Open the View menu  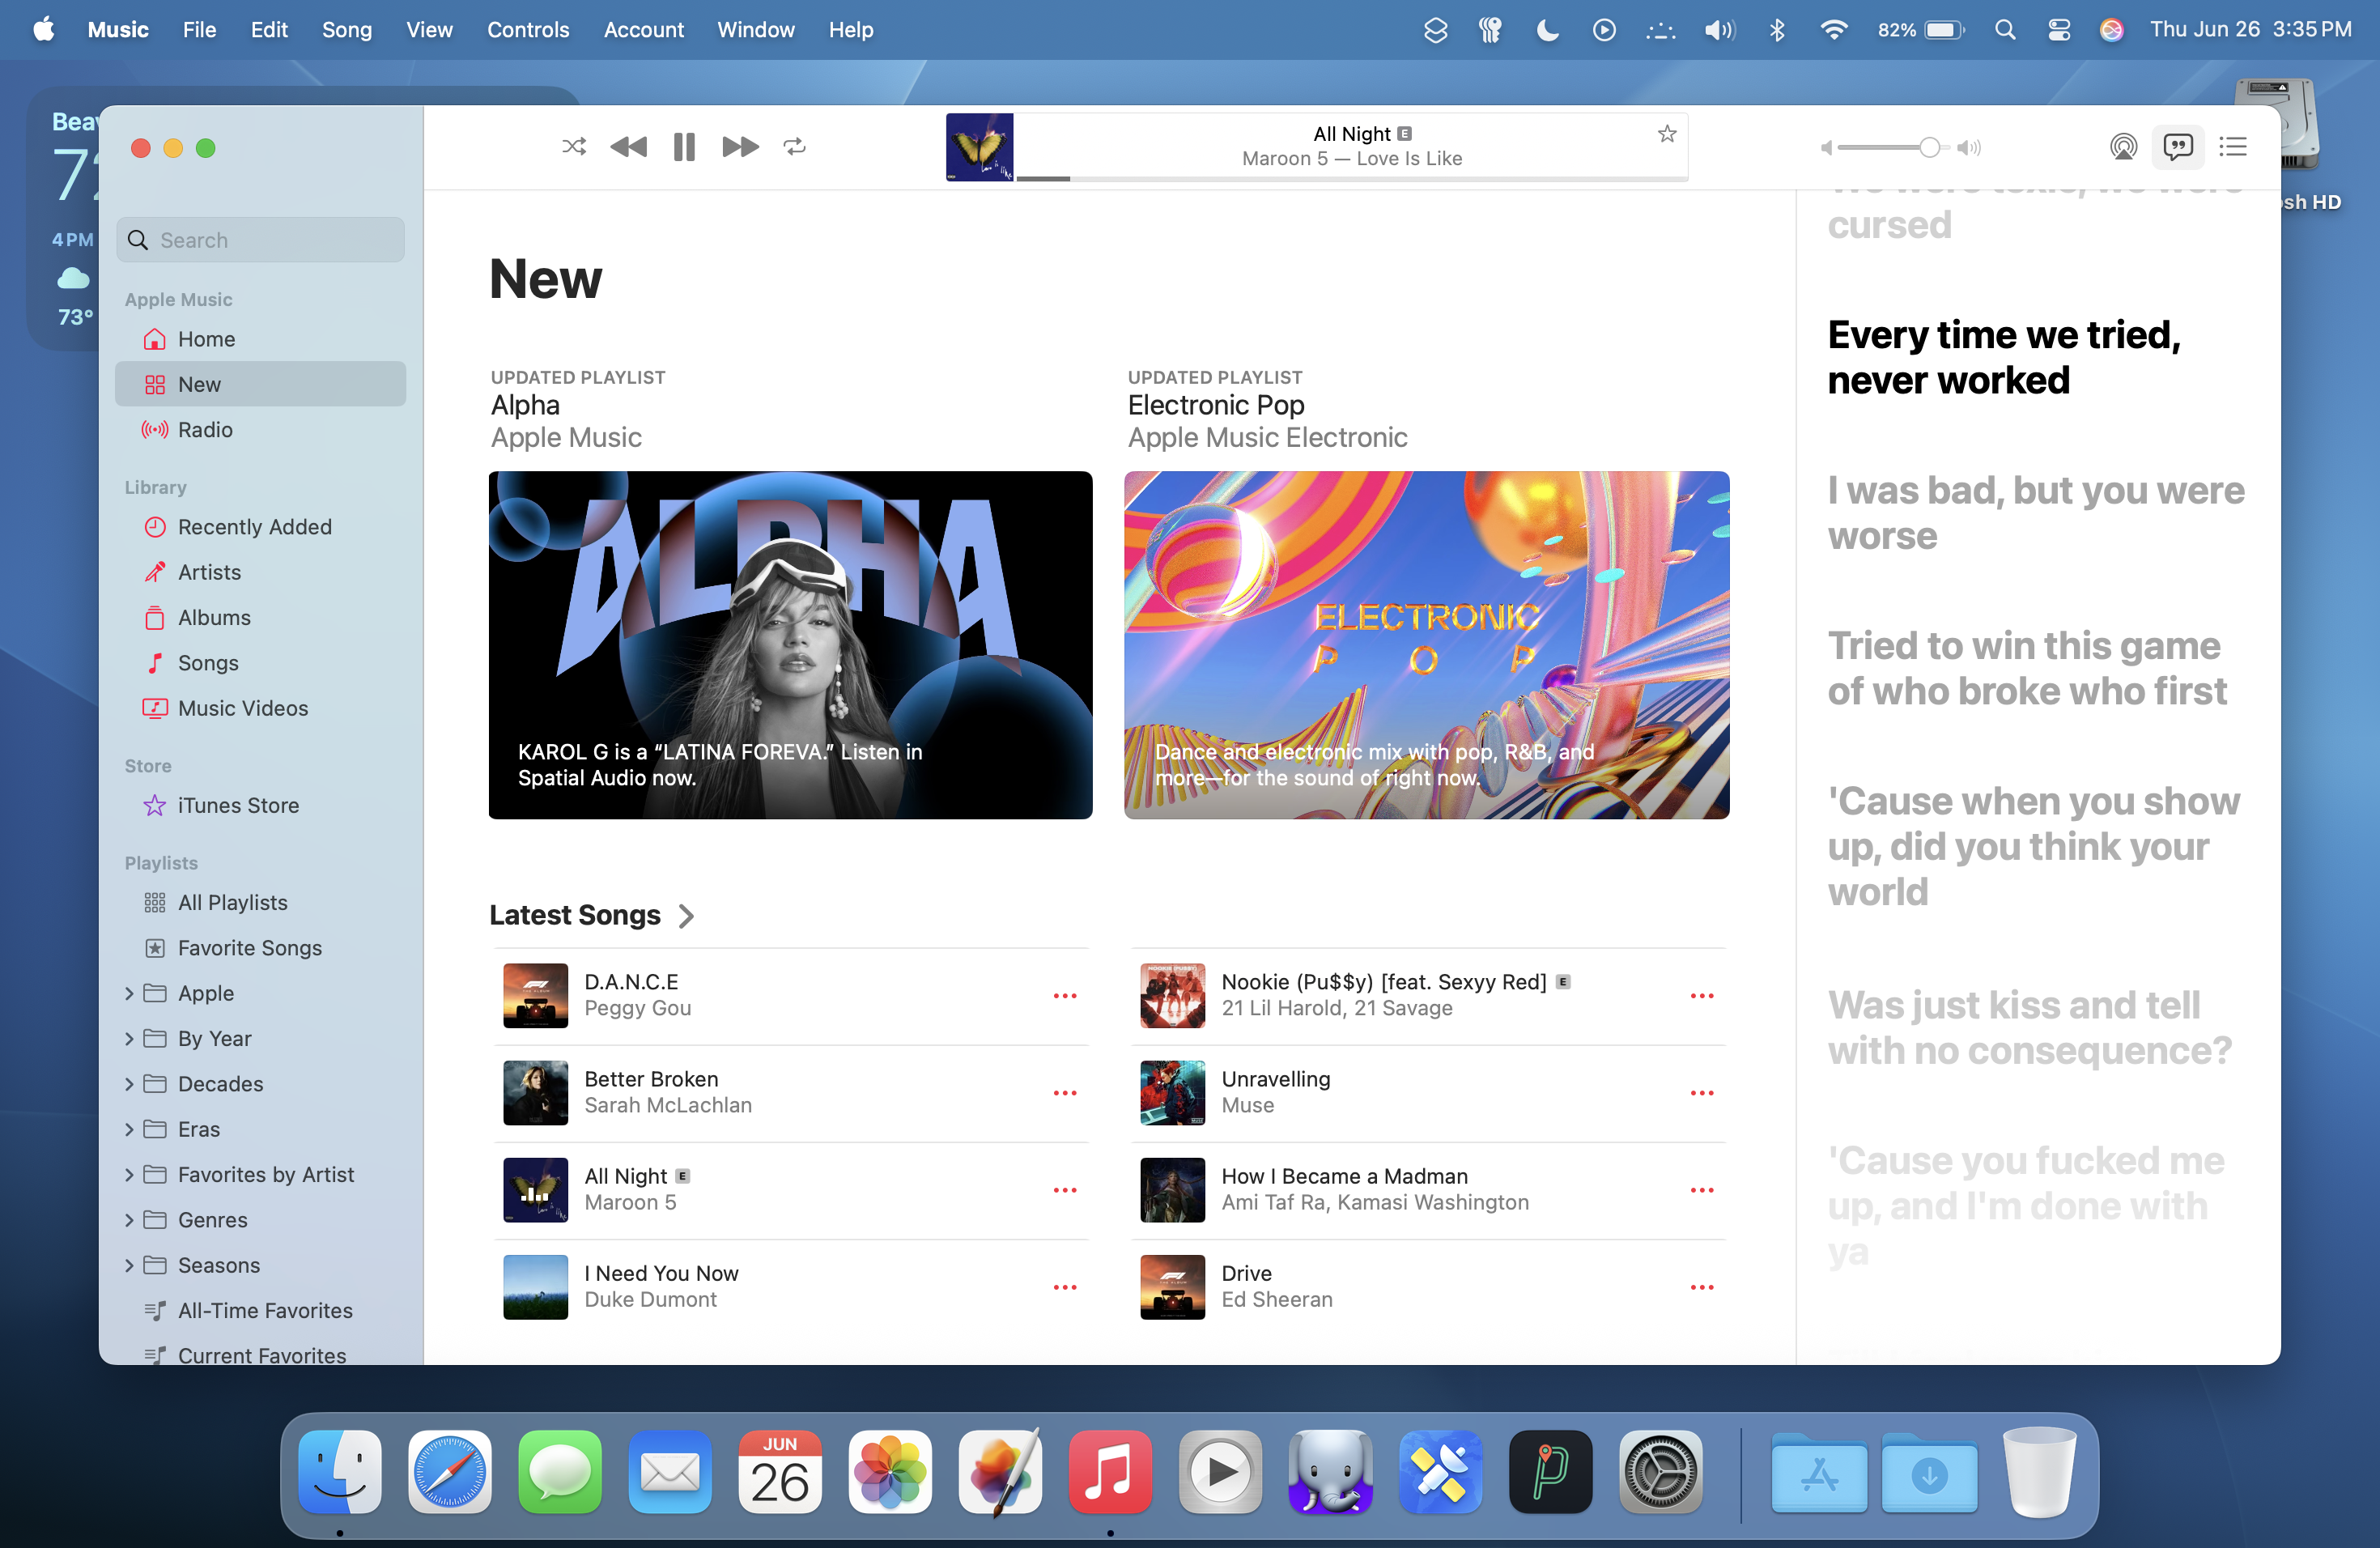pyautogui.click(x=429, y=30)
